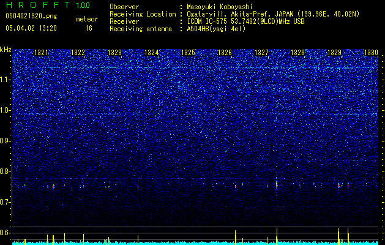
Task: Click the 0.8 kHz axis value
Action: (x=6, y=171)
